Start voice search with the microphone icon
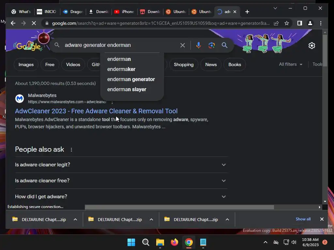Image resolution: width=334 pixels, height=250 pixels. click(x=199, y=45)
